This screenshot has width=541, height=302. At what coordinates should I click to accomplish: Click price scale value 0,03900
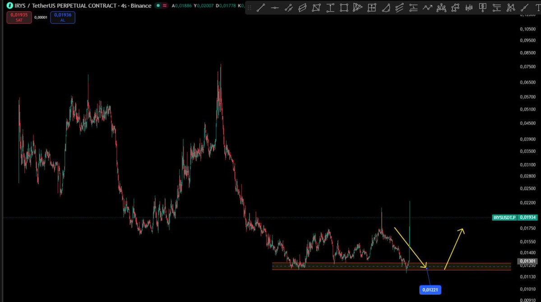click(527, 139)
